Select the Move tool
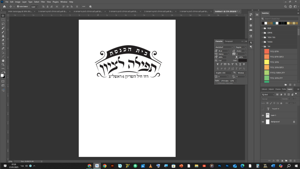This screenshot has width=300, height=169. [3, 15]
